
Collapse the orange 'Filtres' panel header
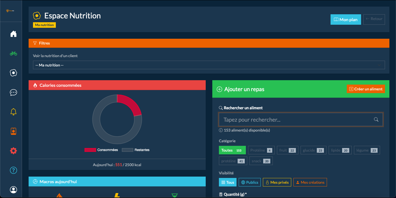(209, 43)
